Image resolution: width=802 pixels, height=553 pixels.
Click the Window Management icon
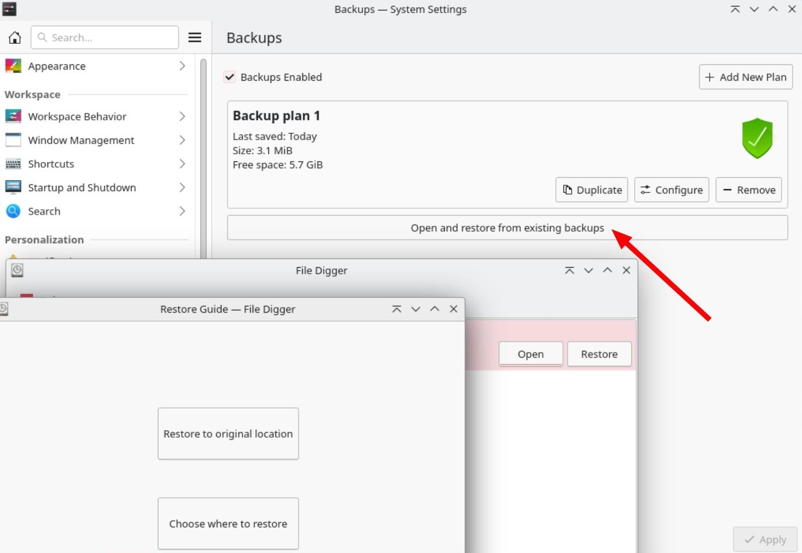click(x=13, y=140)
